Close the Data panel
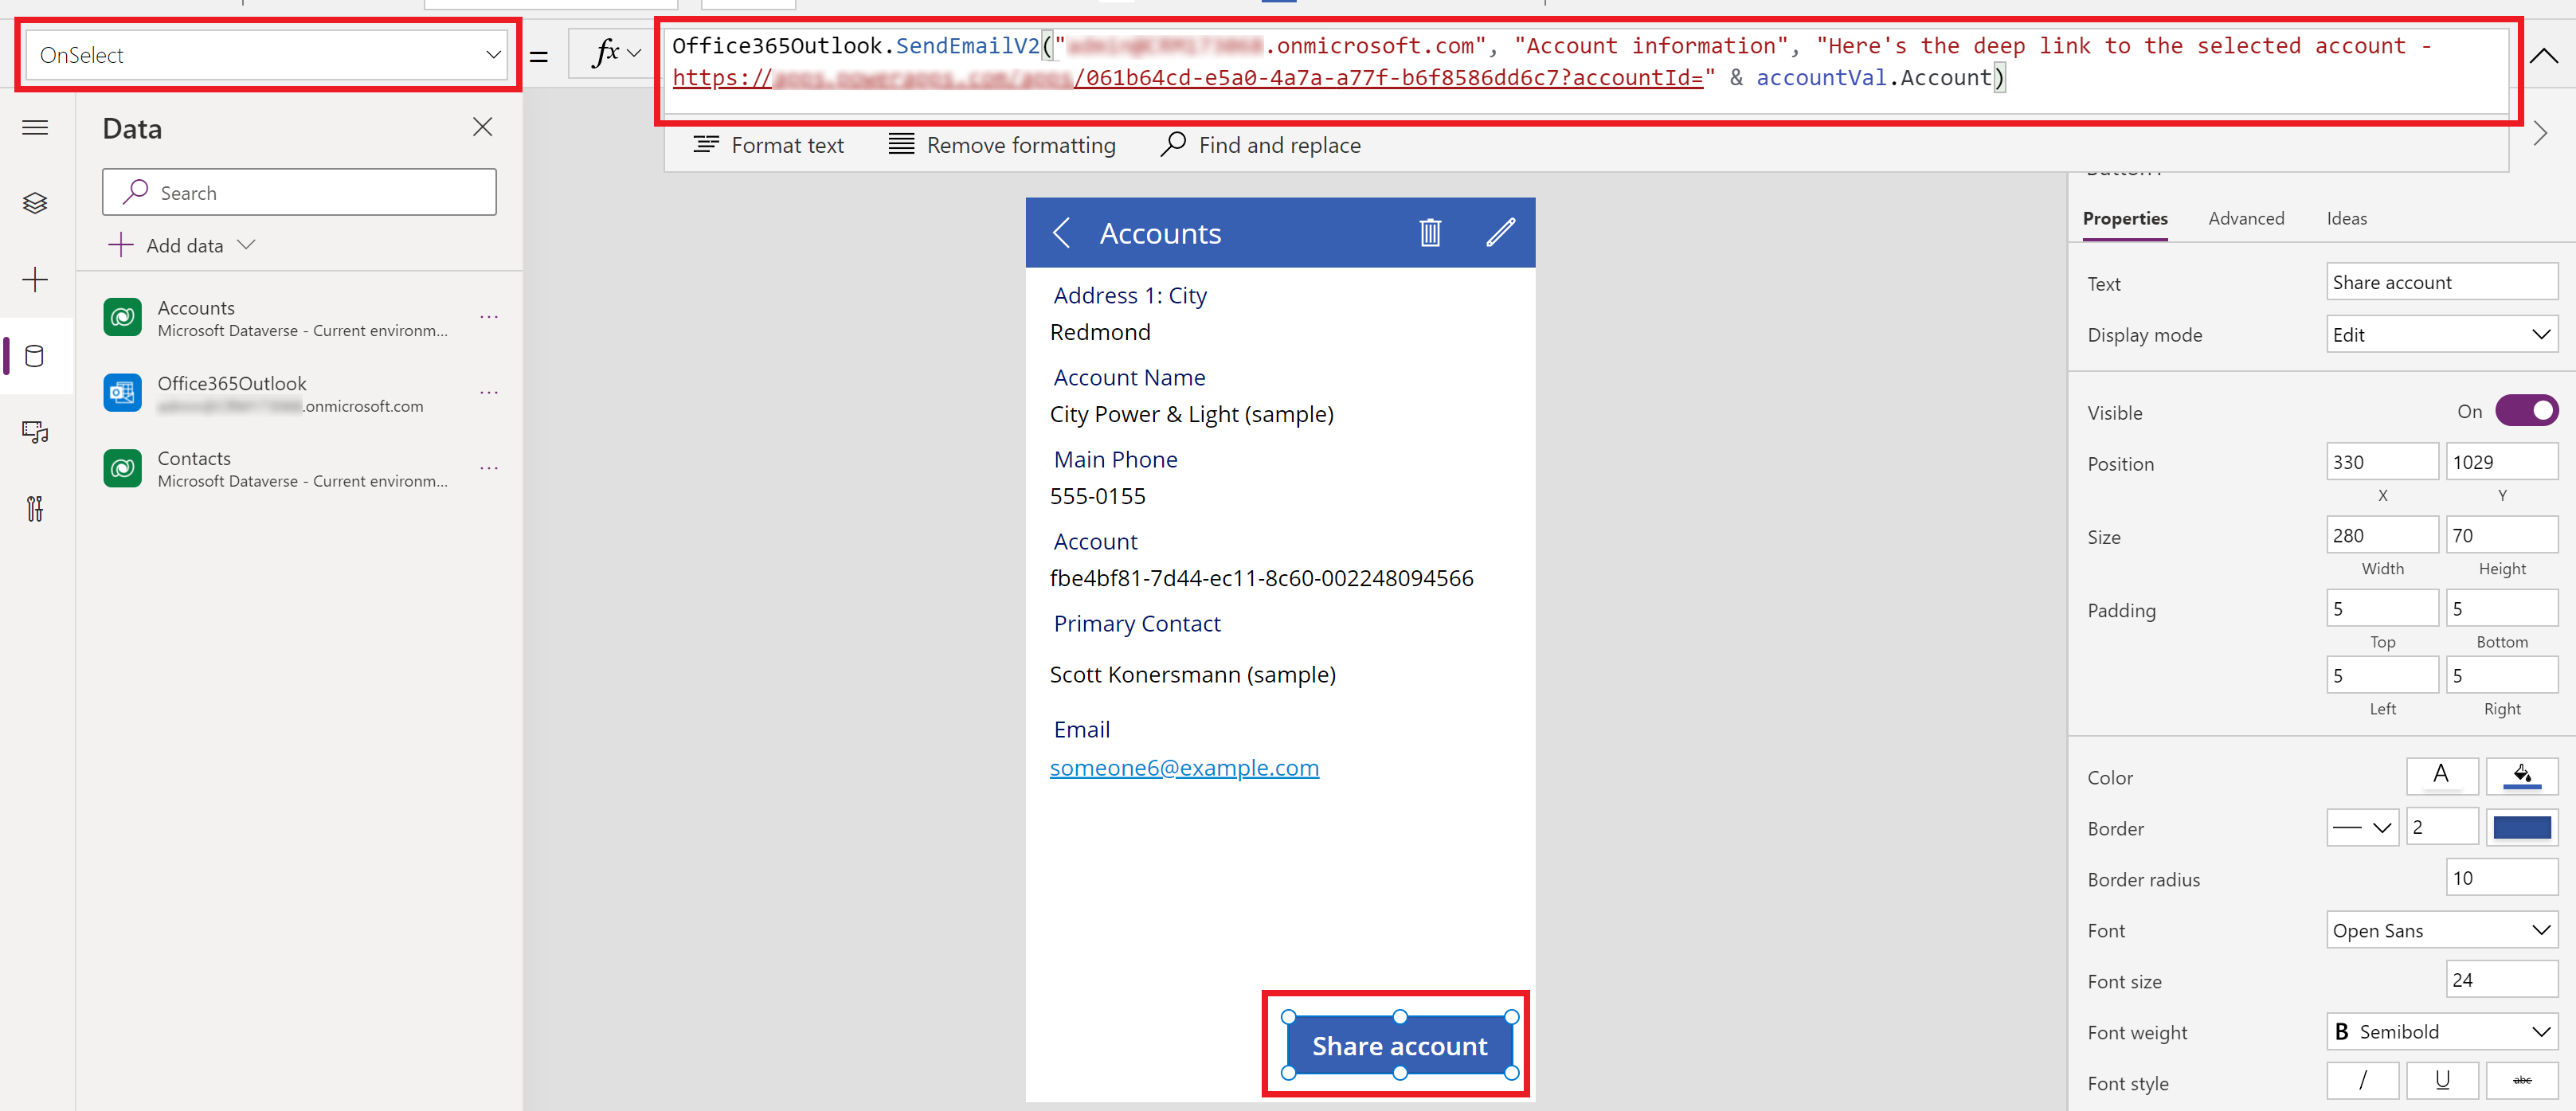 [x=483, y=127]
